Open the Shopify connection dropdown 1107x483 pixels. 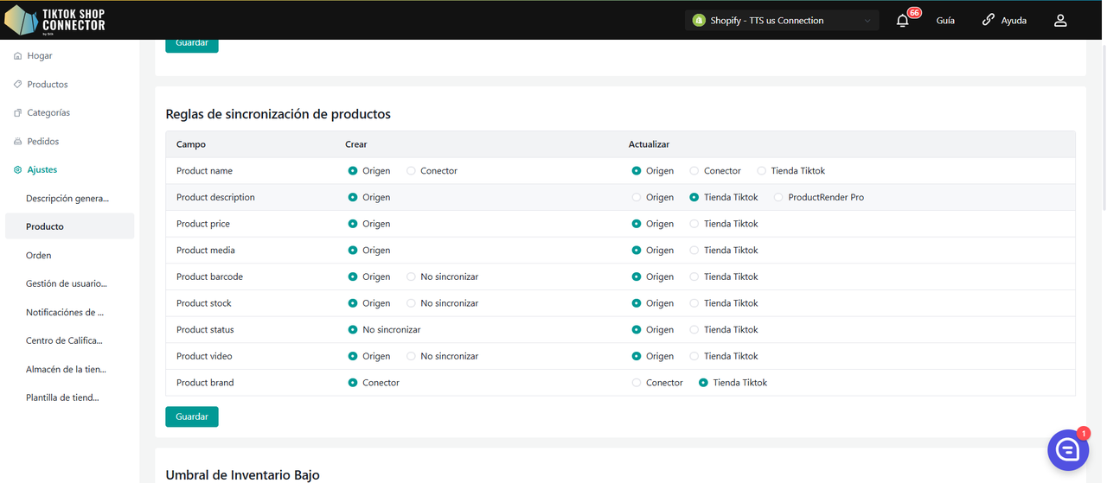click(x=782, y=21)
